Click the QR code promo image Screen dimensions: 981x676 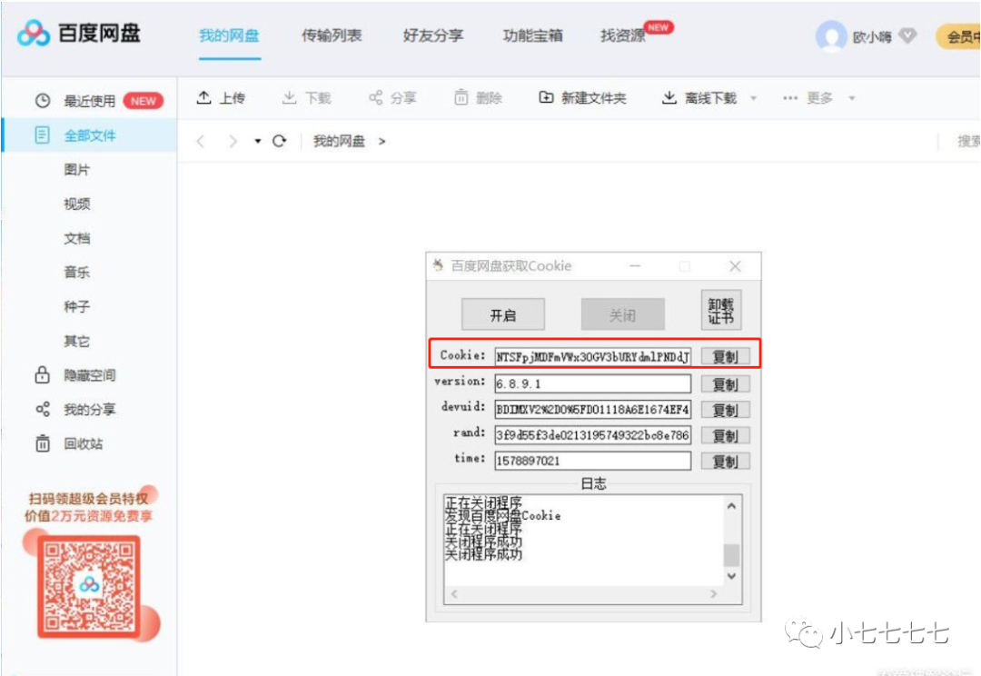88,586
